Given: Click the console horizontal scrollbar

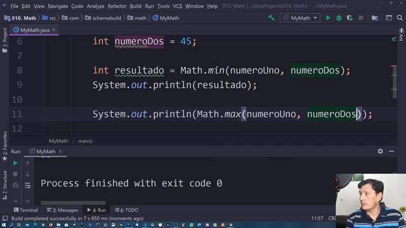Looking at the screenshot, I should (73, 203).
